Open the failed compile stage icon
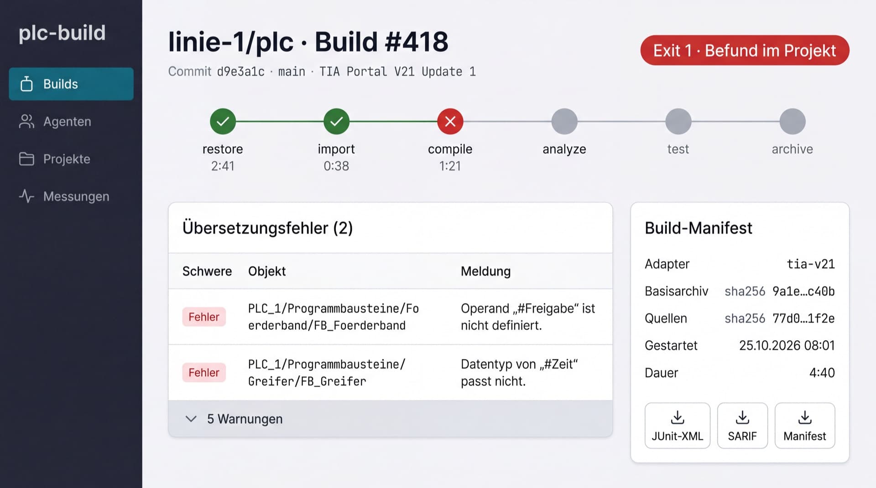Viewport: 876px width, 488px height. pos(450,121)
